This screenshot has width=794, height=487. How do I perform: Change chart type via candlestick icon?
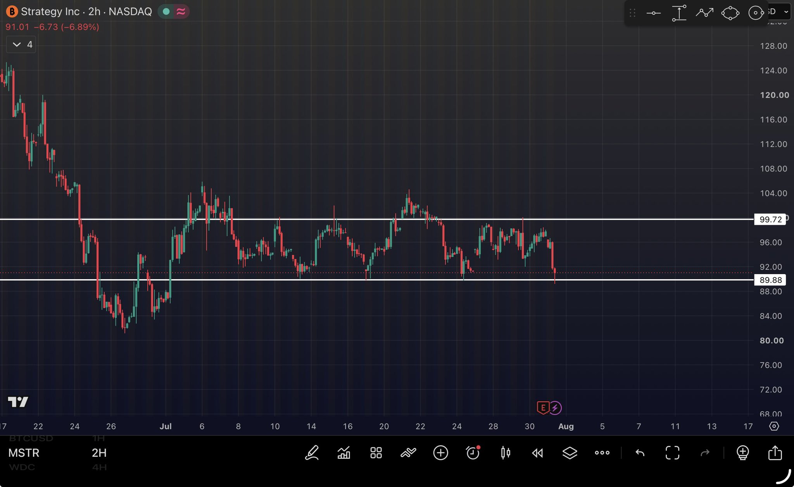[x=505, y=452]
